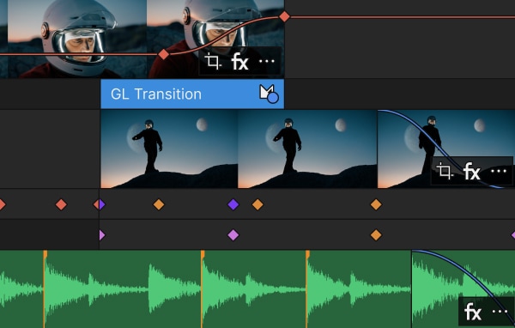Select the GL Transition clip
This screenshot has height=328, width=515.
pos(192,94)
